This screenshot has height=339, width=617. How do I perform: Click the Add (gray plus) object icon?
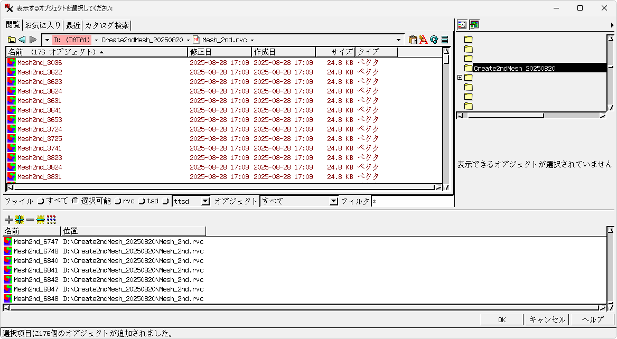click(x=9, y=220)
